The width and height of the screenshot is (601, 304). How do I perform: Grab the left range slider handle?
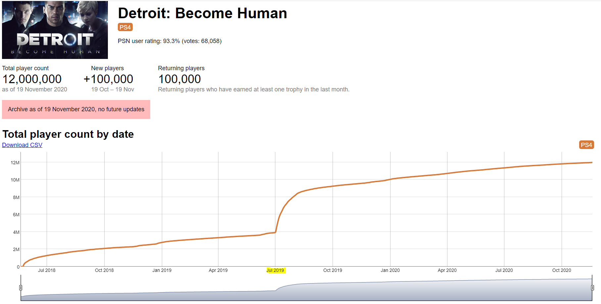point(21,288)
